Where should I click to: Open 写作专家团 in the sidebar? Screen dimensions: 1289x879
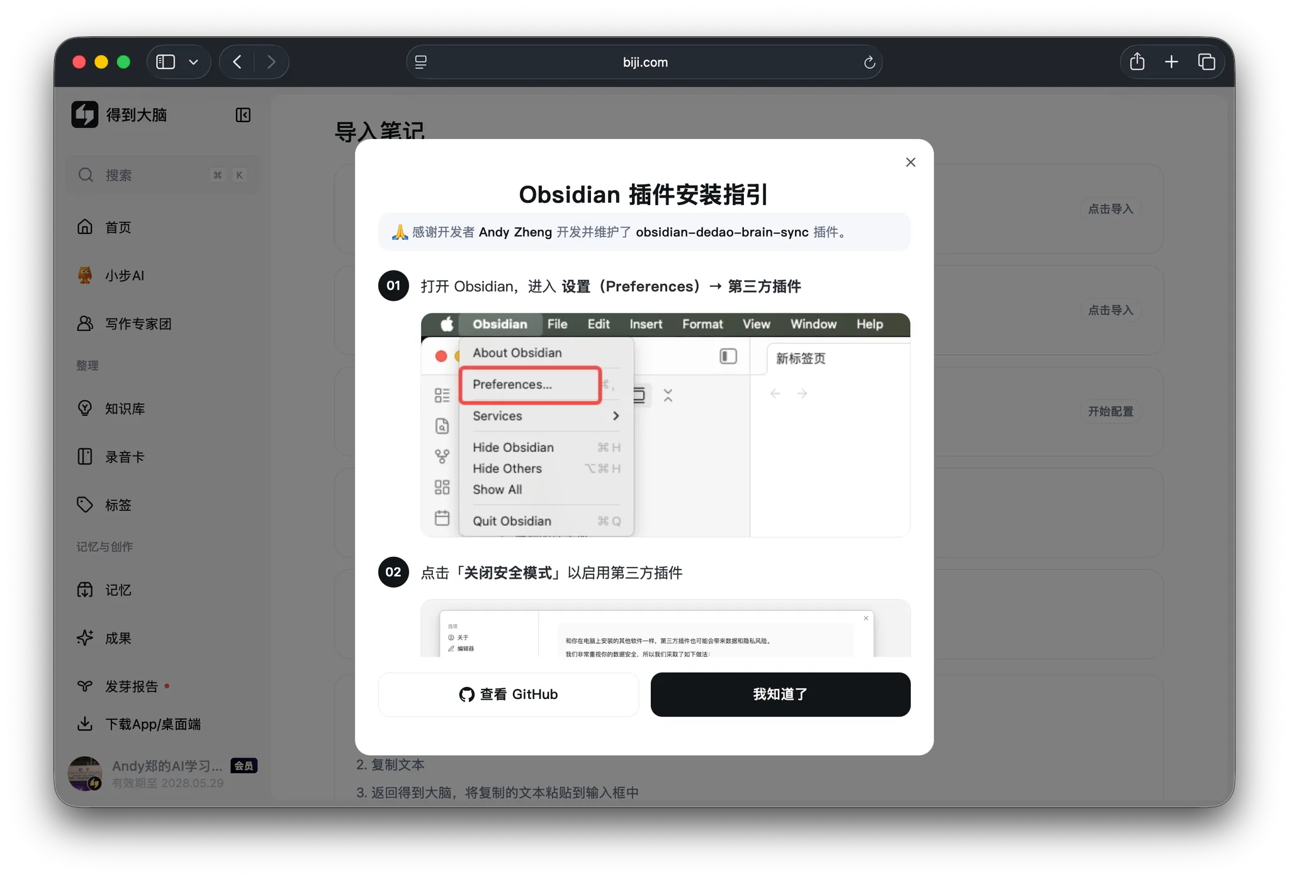coord(162,324)
